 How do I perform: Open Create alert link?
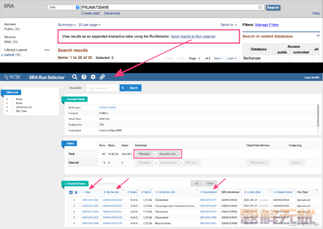coord(90,13)
